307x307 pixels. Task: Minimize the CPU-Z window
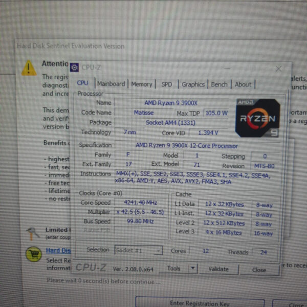[x=227, y=69]
